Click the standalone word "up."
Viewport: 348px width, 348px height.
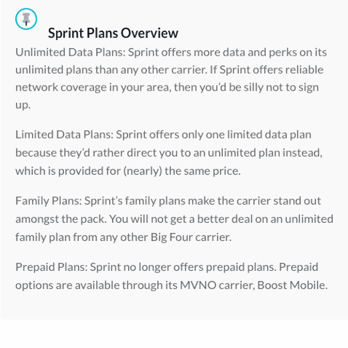pyautogui.click(x=23, y=105)
